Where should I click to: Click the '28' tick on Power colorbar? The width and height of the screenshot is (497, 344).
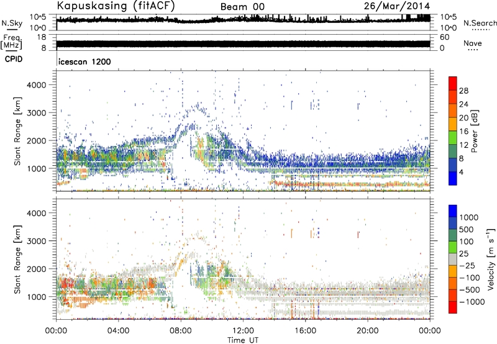click(463, 91)
